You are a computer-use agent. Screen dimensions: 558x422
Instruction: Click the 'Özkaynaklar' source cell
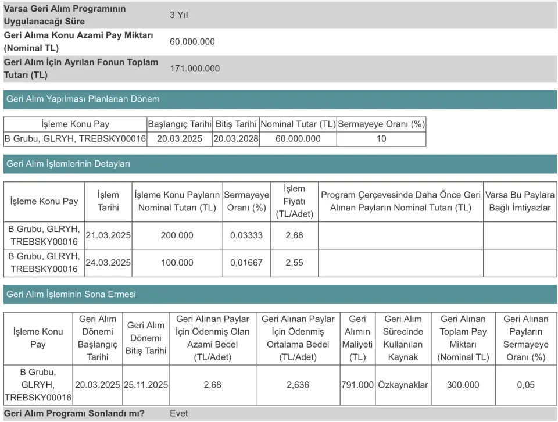[x=403, y=385]
